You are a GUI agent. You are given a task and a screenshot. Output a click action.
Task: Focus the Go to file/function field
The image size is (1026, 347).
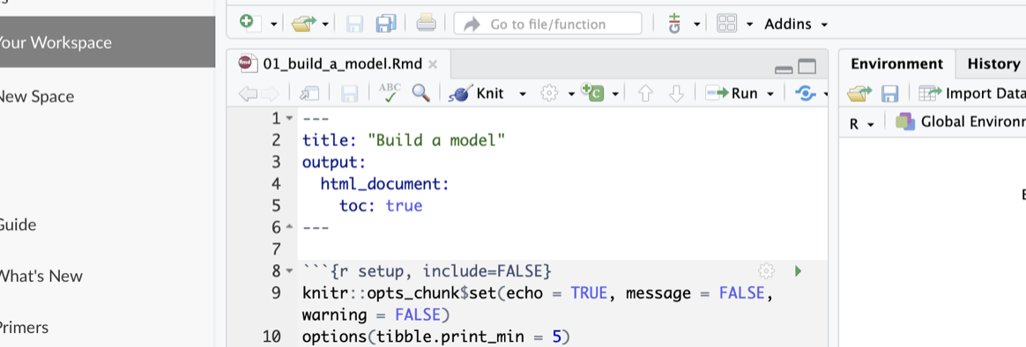[x=547, y=24]
